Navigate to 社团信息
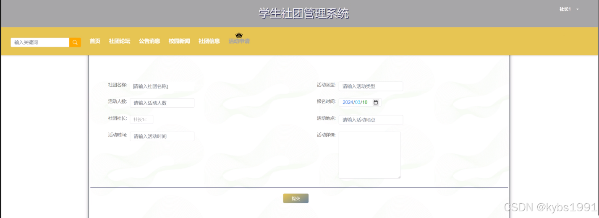Screen dimensions: 599x218 (x=209, y=41)
